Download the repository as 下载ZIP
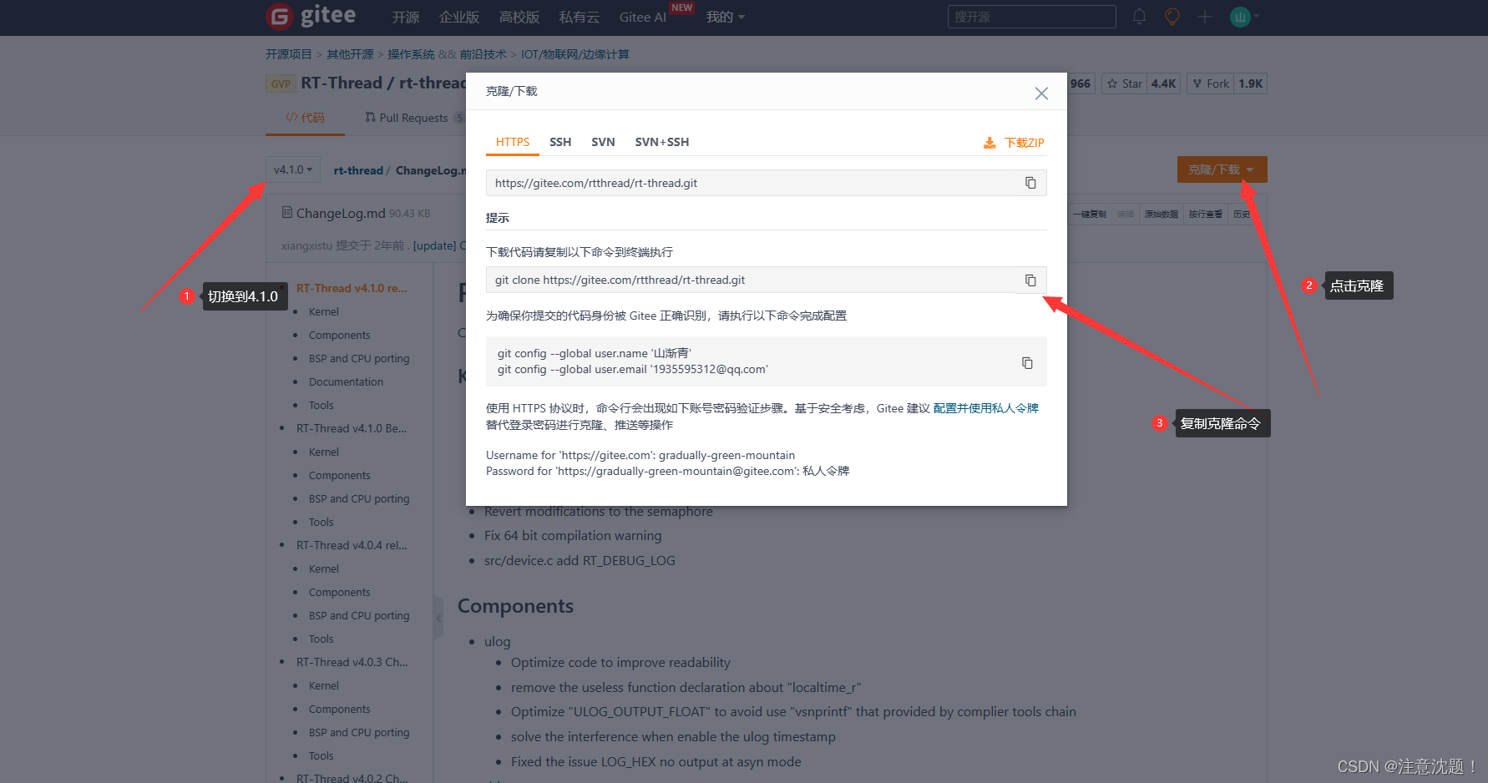 pyautogui.click(x=1024, y=143)
